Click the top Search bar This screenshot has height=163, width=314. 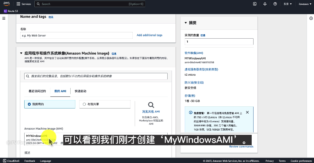pyautogui.click(x=90, y=4)
